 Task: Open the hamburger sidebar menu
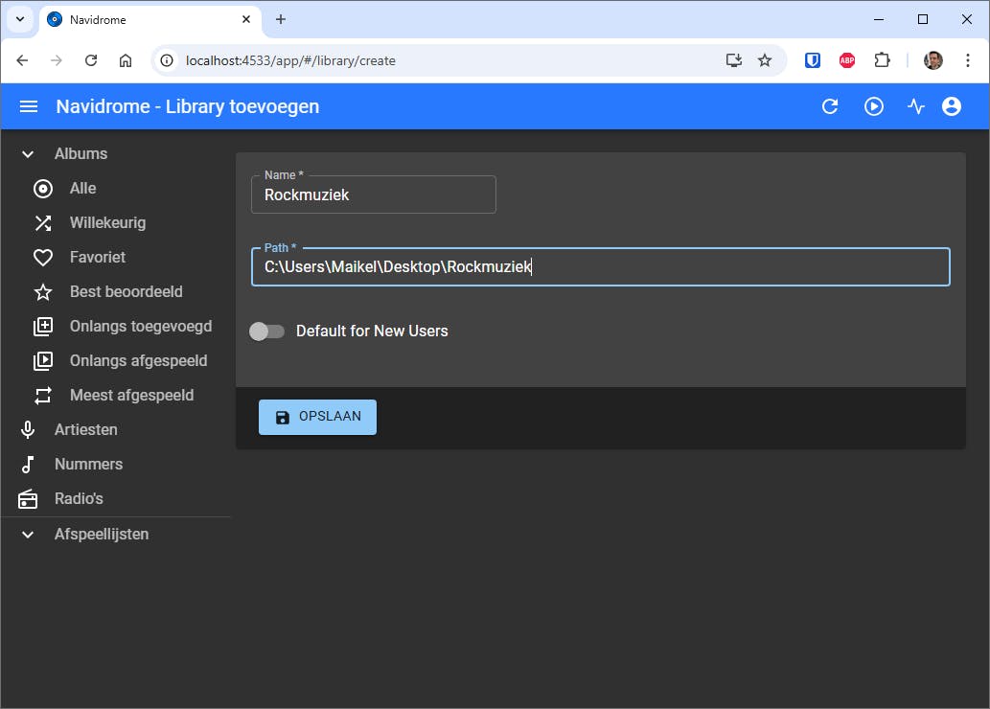(x=29, y=106)
